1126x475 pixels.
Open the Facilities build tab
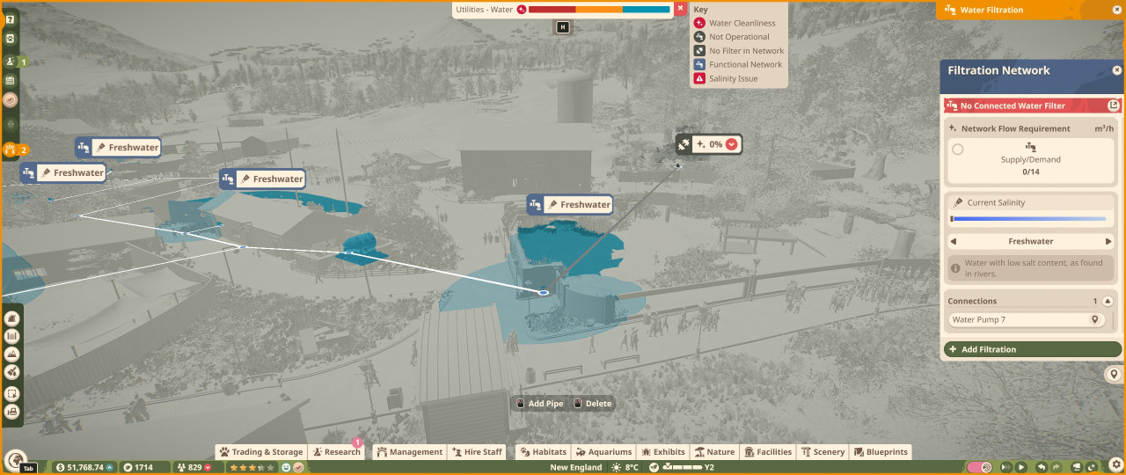pyautogui.click(x=768, y=451)
